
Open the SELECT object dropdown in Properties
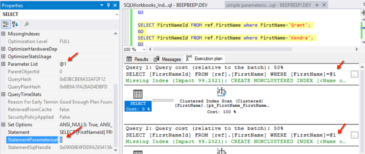116,14
